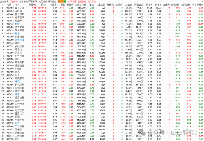Select the 公共交通 sector row

pos(102,8)
